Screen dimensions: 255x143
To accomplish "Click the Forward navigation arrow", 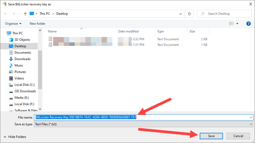I will pyautogui.click(x=13, y=14).
